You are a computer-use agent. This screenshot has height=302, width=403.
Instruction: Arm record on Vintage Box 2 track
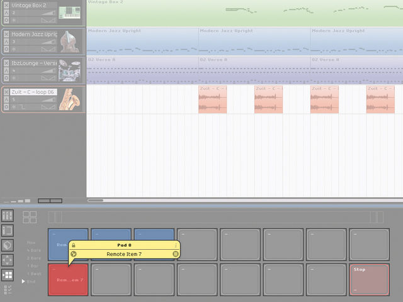click(x=6, y=20)
